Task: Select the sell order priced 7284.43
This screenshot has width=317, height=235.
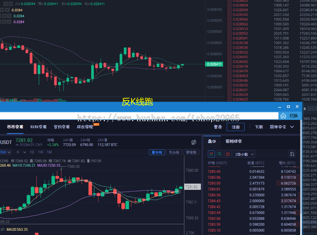Action: tap(252, 201)
